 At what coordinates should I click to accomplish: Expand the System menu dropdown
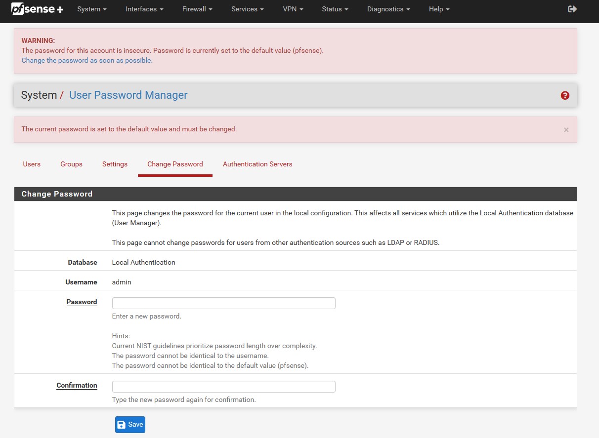click(x=92, y=9)
